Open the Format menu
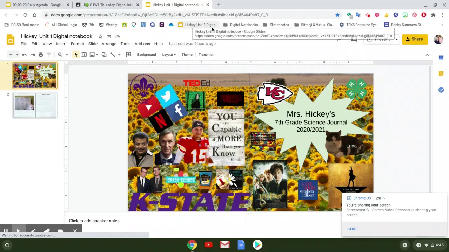Image resolution: width=449 pixels, height=252 pixels. [77, 44]
